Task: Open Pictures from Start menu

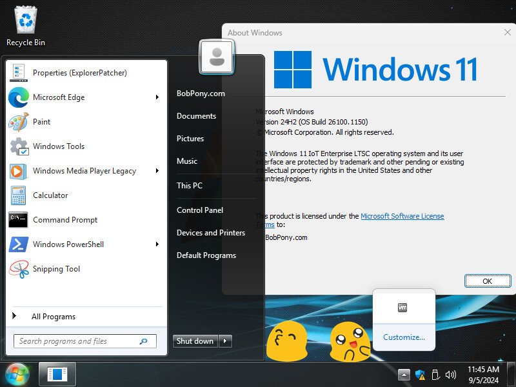Action: 190,139
